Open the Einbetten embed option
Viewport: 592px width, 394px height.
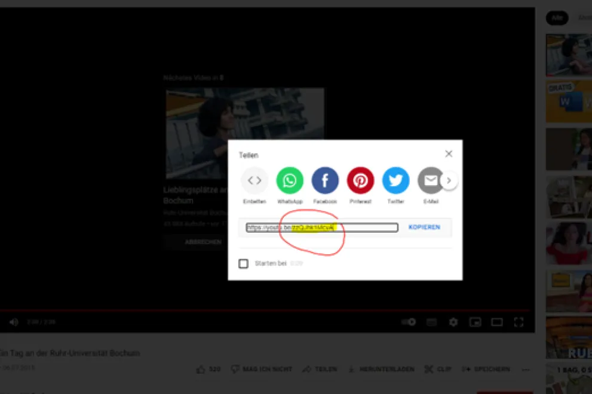pos(254,180)
